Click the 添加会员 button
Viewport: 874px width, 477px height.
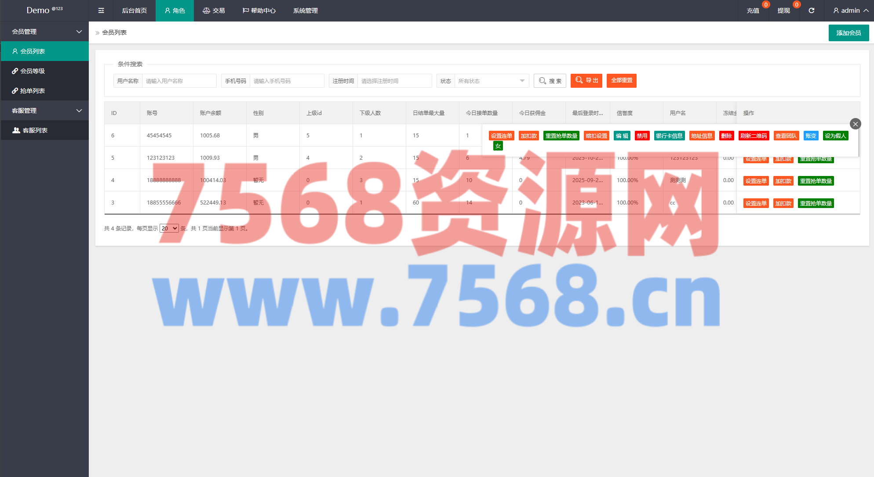pos(849,33)
